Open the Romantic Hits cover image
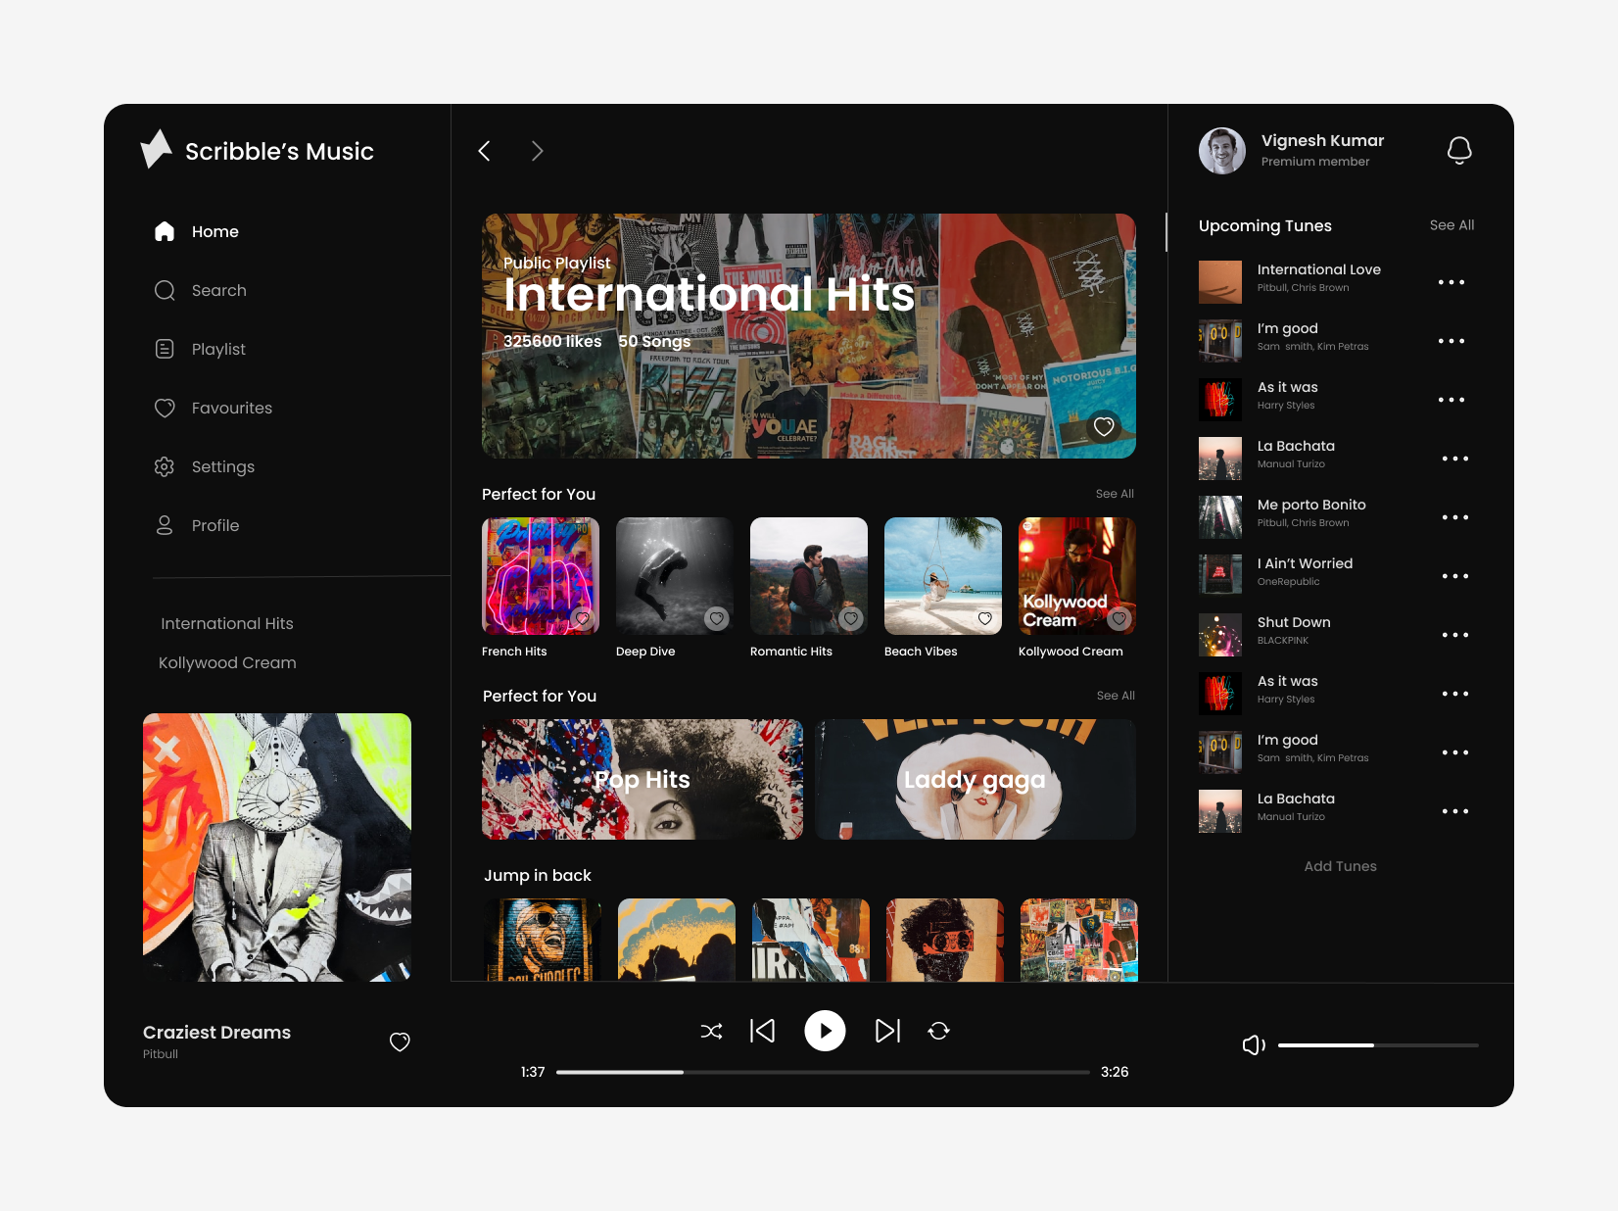This screenshot has height=1211, width=1618. point(809,576)
